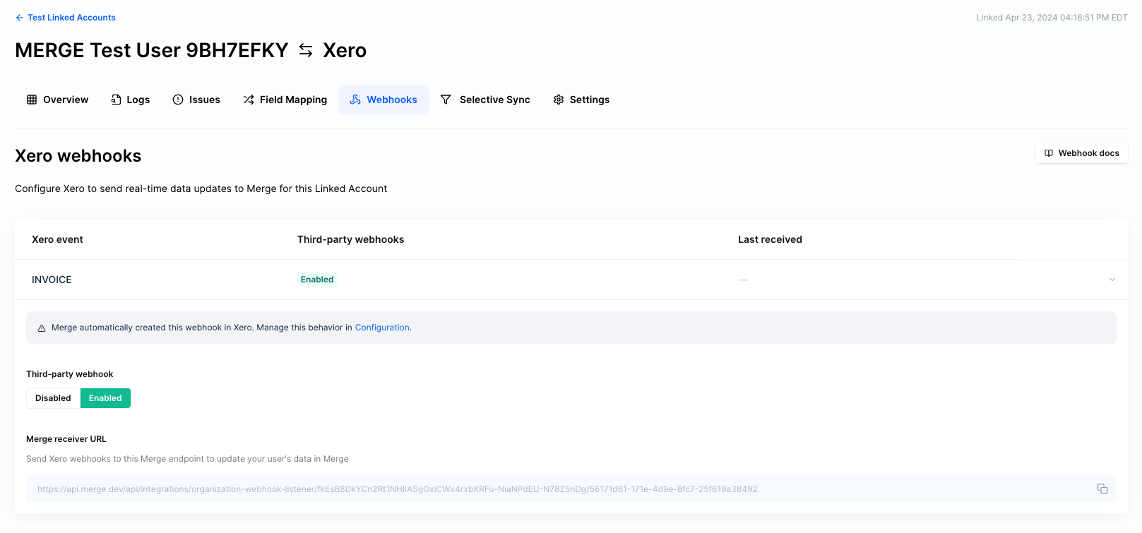Viewport: 1142px width, 533px height.
Task: Click the INVOICE event row label
Action: point(52,280)
